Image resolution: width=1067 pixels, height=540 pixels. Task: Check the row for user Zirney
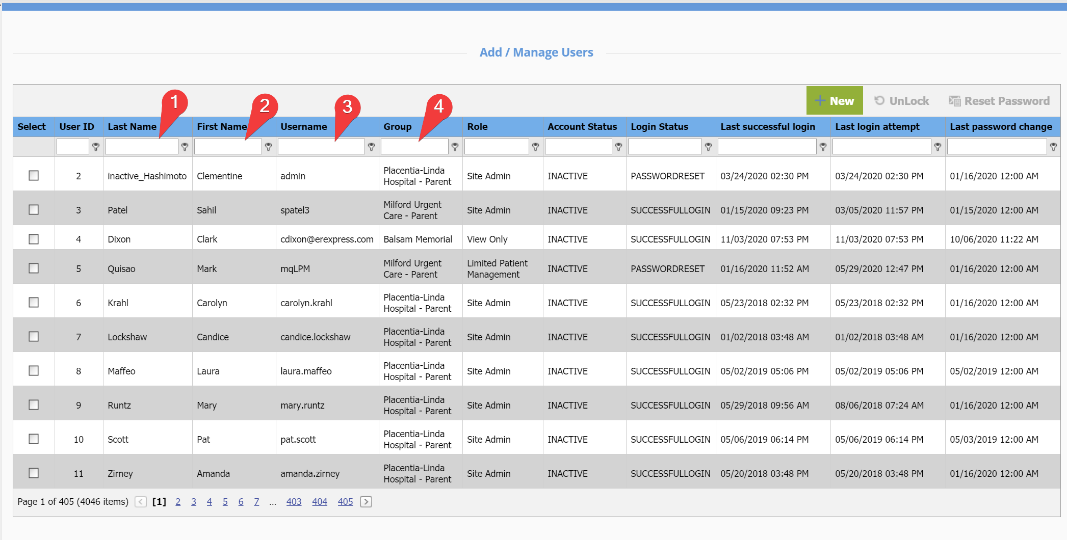[x=34, y=473]
